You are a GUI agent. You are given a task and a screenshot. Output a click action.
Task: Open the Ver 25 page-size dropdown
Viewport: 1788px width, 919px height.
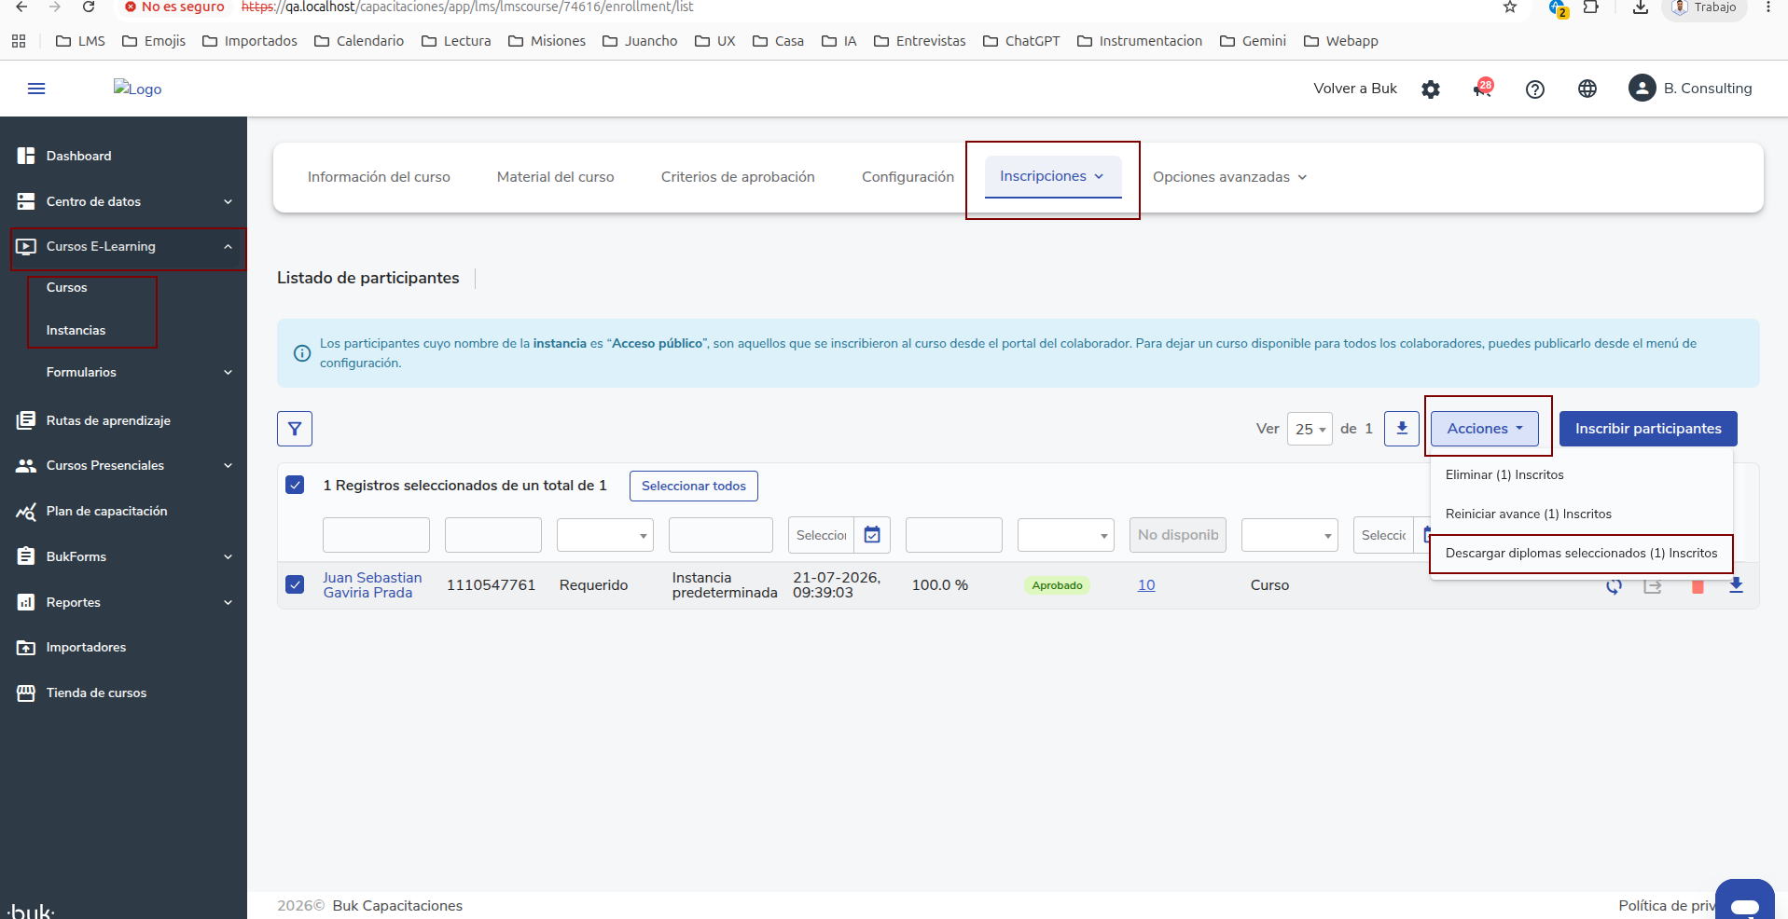point(1310,429)
